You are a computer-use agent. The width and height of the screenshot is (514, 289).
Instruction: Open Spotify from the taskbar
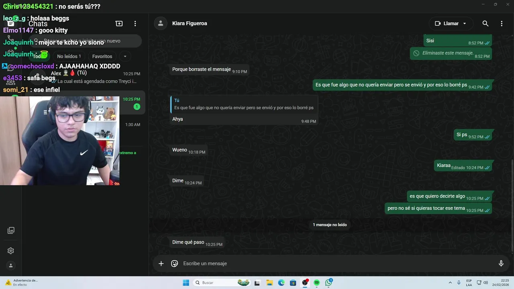[x=317, y=283]
